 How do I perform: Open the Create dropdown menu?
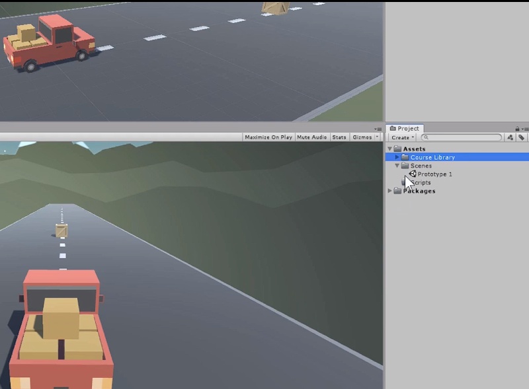(403, 137)
